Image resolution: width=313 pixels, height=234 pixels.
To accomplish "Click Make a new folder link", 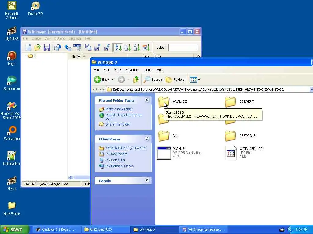I will click(119, 109).
